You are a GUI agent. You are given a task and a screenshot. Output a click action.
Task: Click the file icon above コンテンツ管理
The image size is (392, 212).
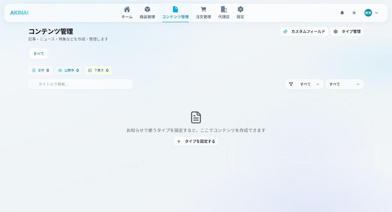pos(175,9)
